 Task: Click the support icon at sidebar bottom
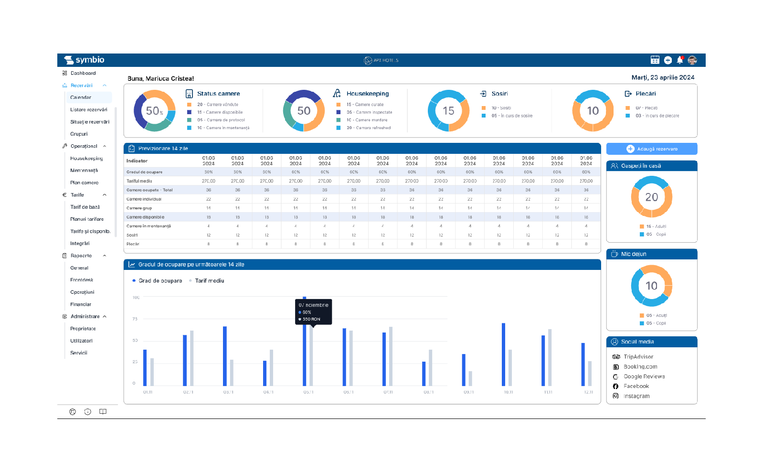(x=73, y=412)
